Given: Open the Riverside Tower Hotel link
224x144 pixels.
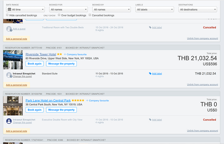Looking at the screenshot, I should coord(41,54).
